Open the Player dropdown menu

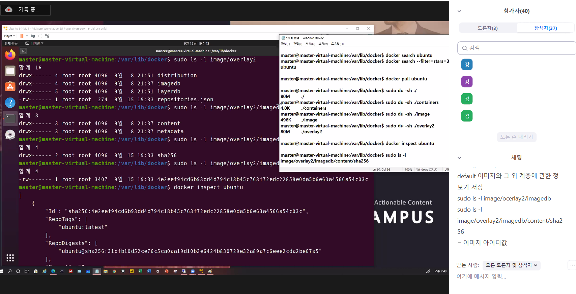(9, 36)
